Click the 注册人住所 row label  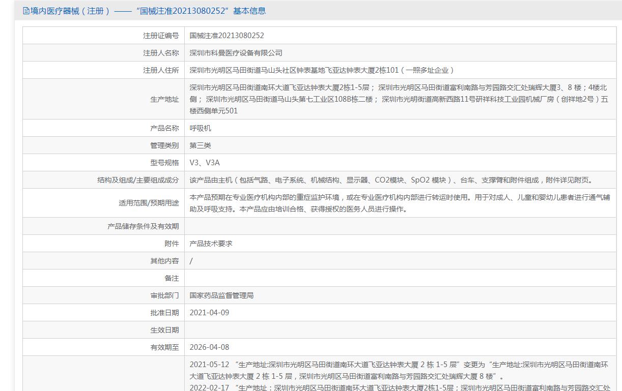[x=161, y=70]
